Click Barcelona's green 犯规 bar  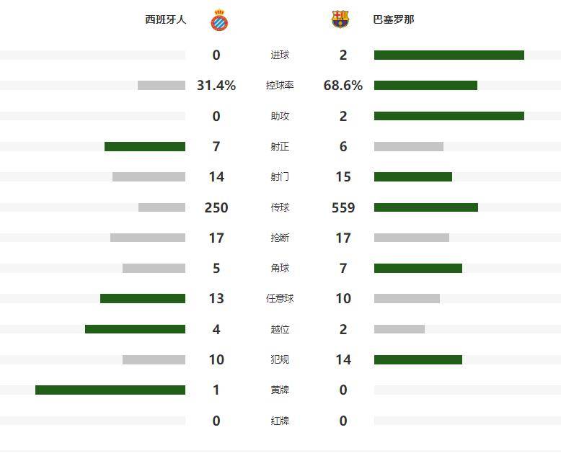click(418, 360)
